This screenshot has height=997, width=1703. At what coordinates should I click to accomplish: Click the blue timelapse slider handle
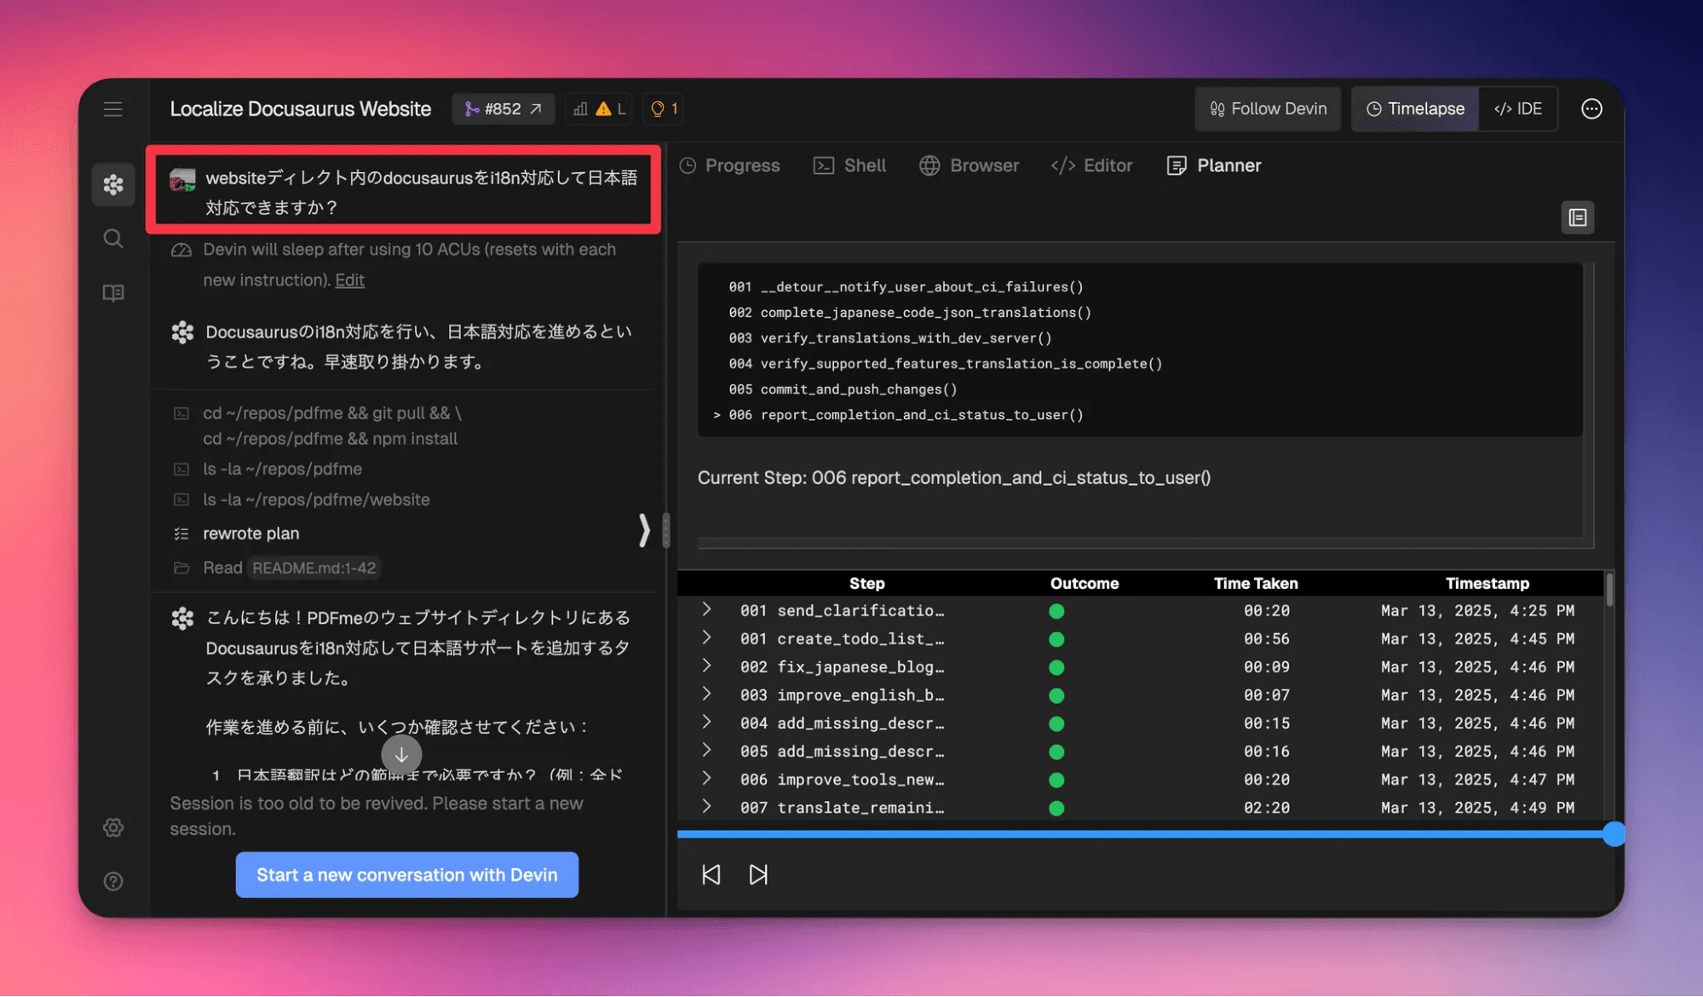click(1613, 834)
